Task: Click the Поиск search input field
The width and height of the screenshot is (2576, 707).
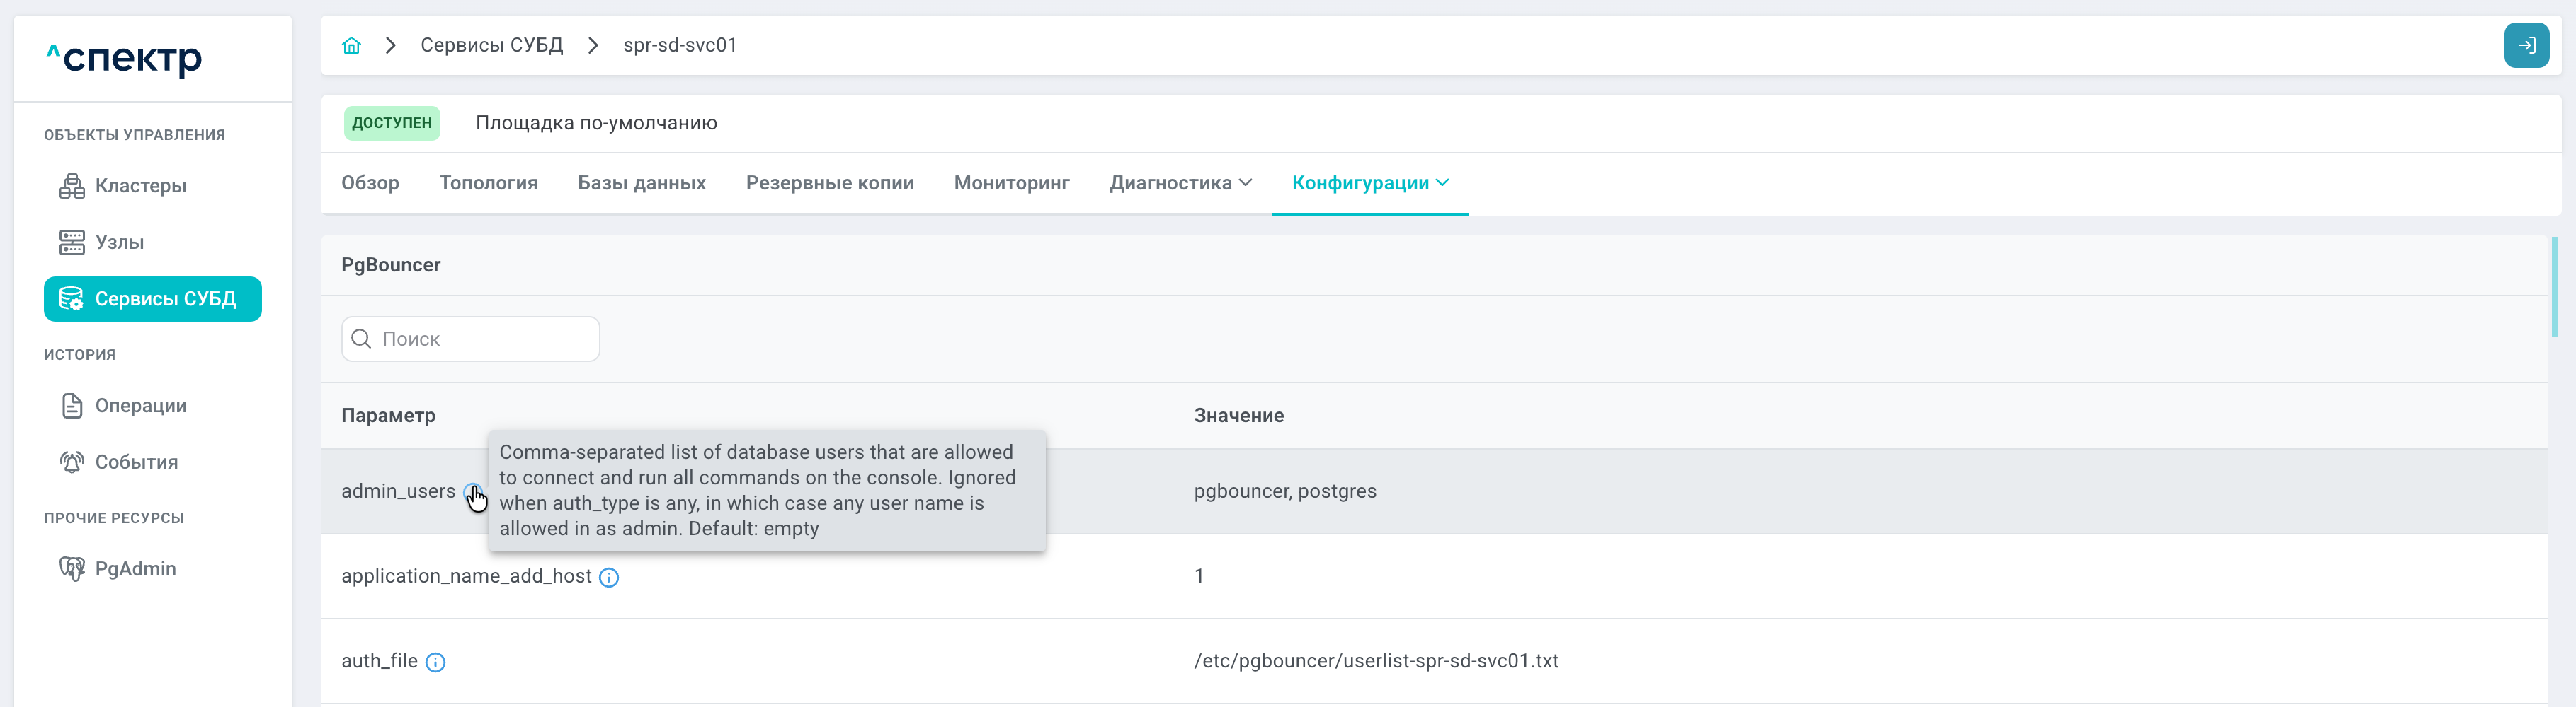Action: [x=470, y=339]
